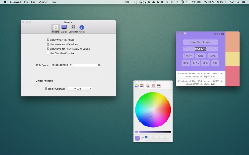Click the crosshair on the color wheel
Viewport: 249px width, 155px height.
pyautogui.click(x=151, y=117)
